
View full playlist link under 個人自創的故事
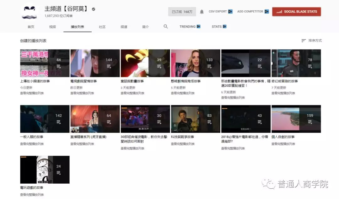click(283, 144)
